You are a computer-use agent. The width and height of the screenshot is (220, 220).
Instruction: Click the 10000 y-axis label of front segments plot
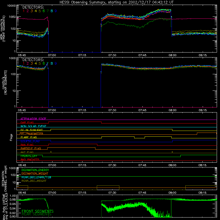coord(11,6)
